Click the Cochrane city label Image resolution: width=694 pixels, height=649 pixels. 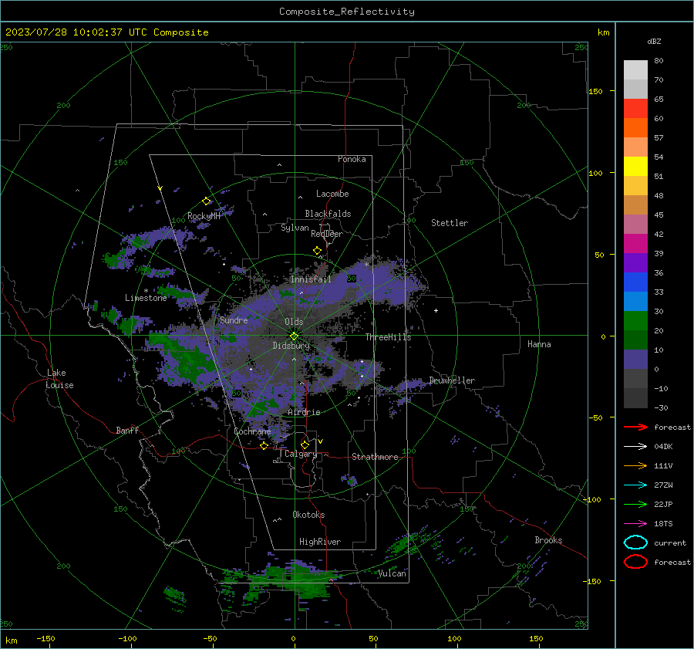pos(252,431)
